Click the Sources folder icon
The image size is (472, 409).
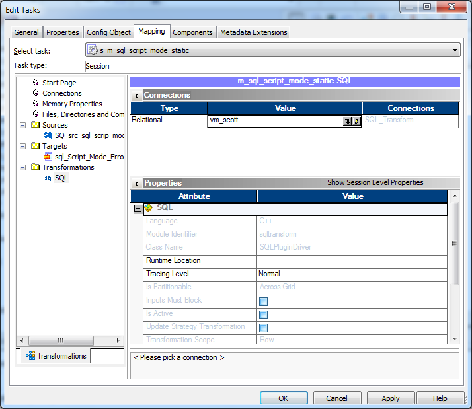(36, 125)
